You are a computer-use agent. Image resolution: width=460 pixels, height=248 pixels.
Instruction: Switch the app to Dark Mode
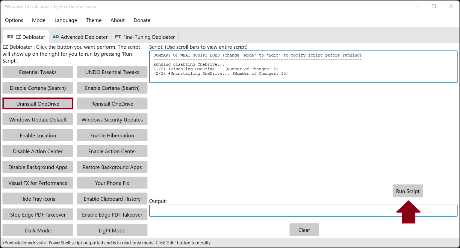(x=38, y=230)
